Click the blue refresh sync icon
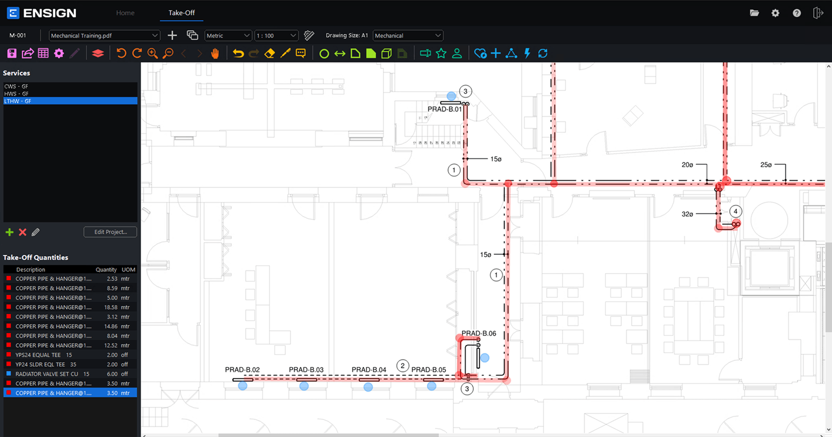 543,53
